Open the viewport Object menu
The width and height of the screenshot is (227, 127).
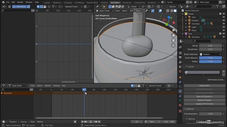[138, 11]
